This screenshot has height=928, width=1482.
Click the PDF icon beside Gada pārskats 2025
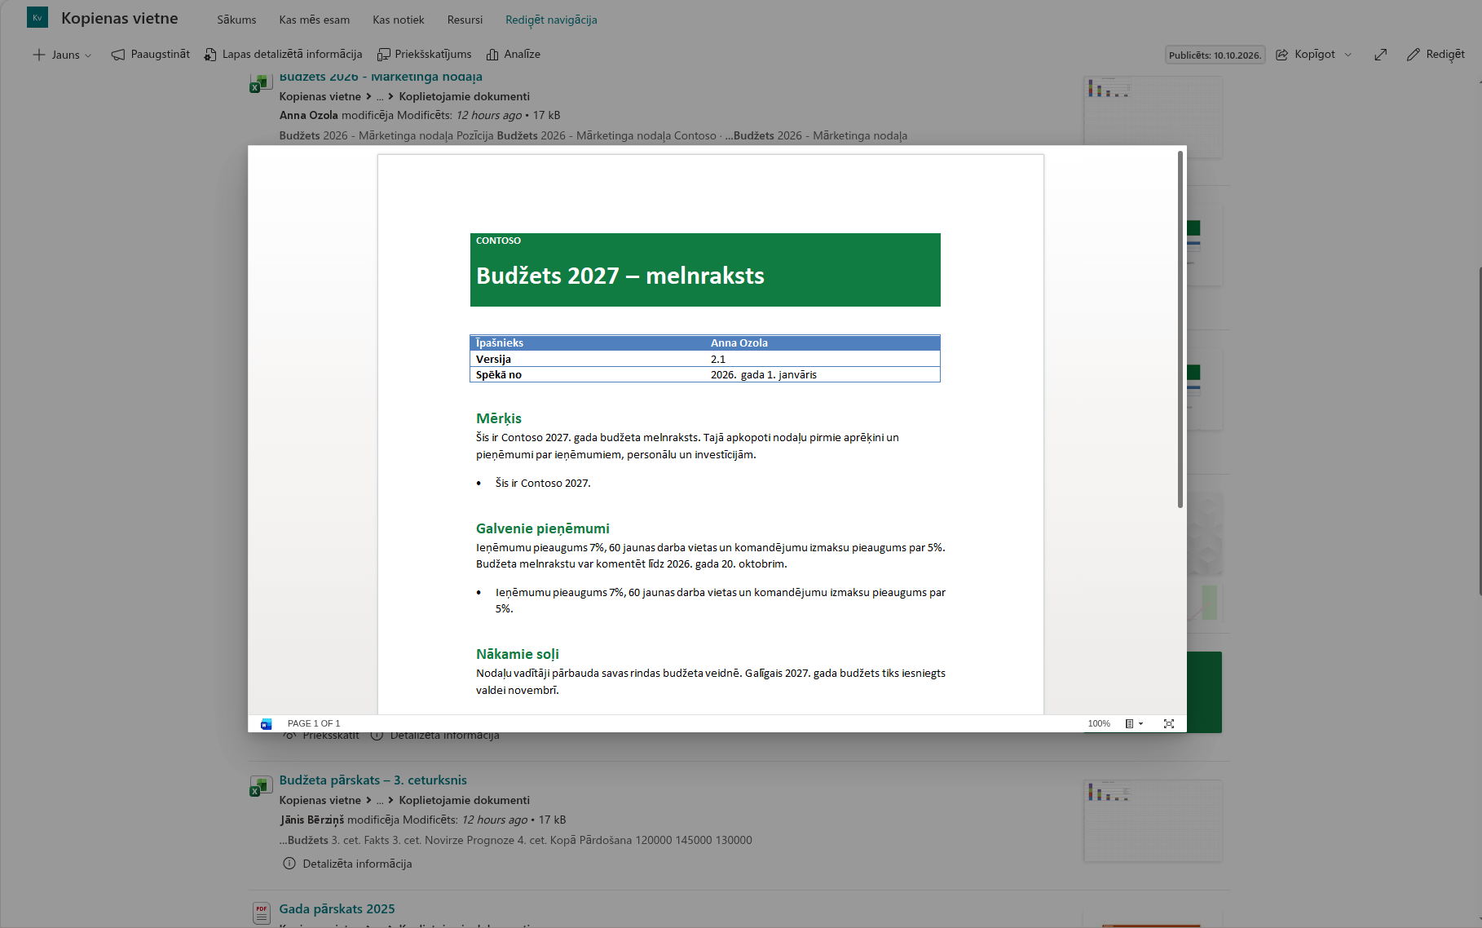tap(261, 913)
